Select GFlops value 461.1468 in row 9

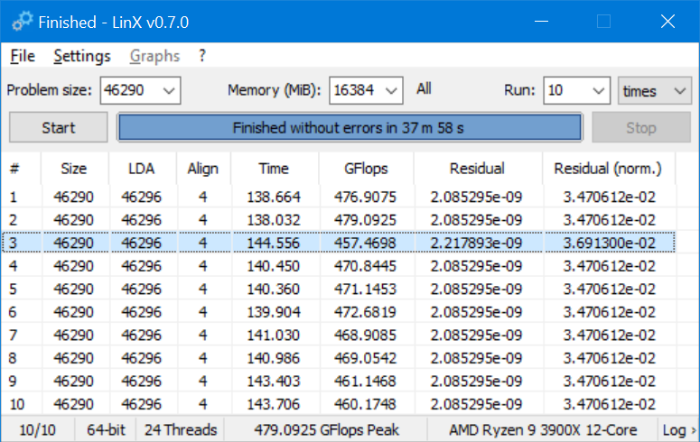click(x=365, y=382)
